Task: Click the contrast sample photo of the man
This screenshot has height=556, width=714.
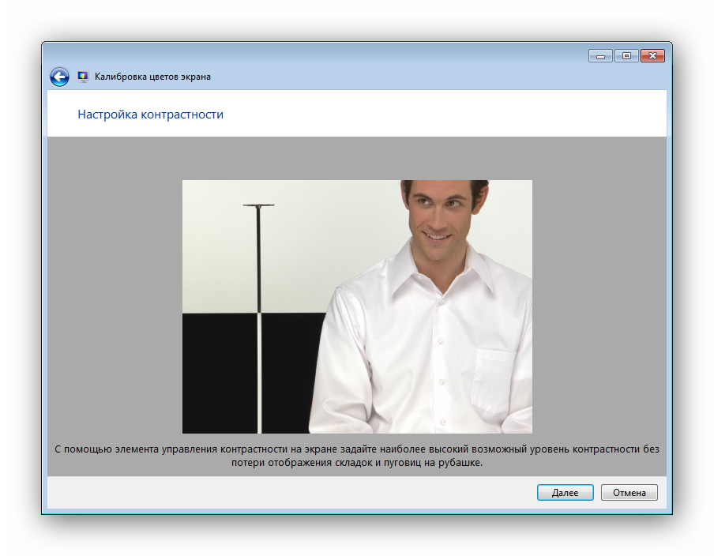Action: point(357,306)
